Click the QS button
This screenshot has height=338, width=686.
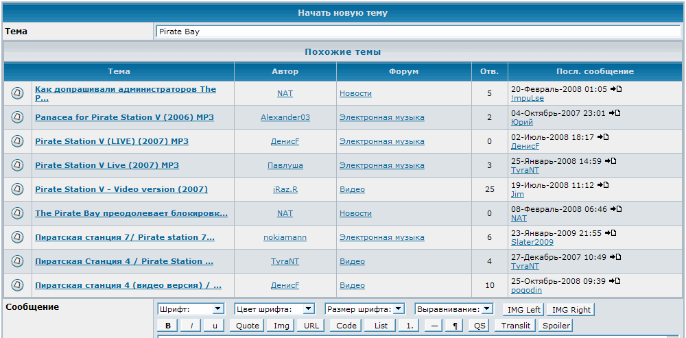coord(480,326)
